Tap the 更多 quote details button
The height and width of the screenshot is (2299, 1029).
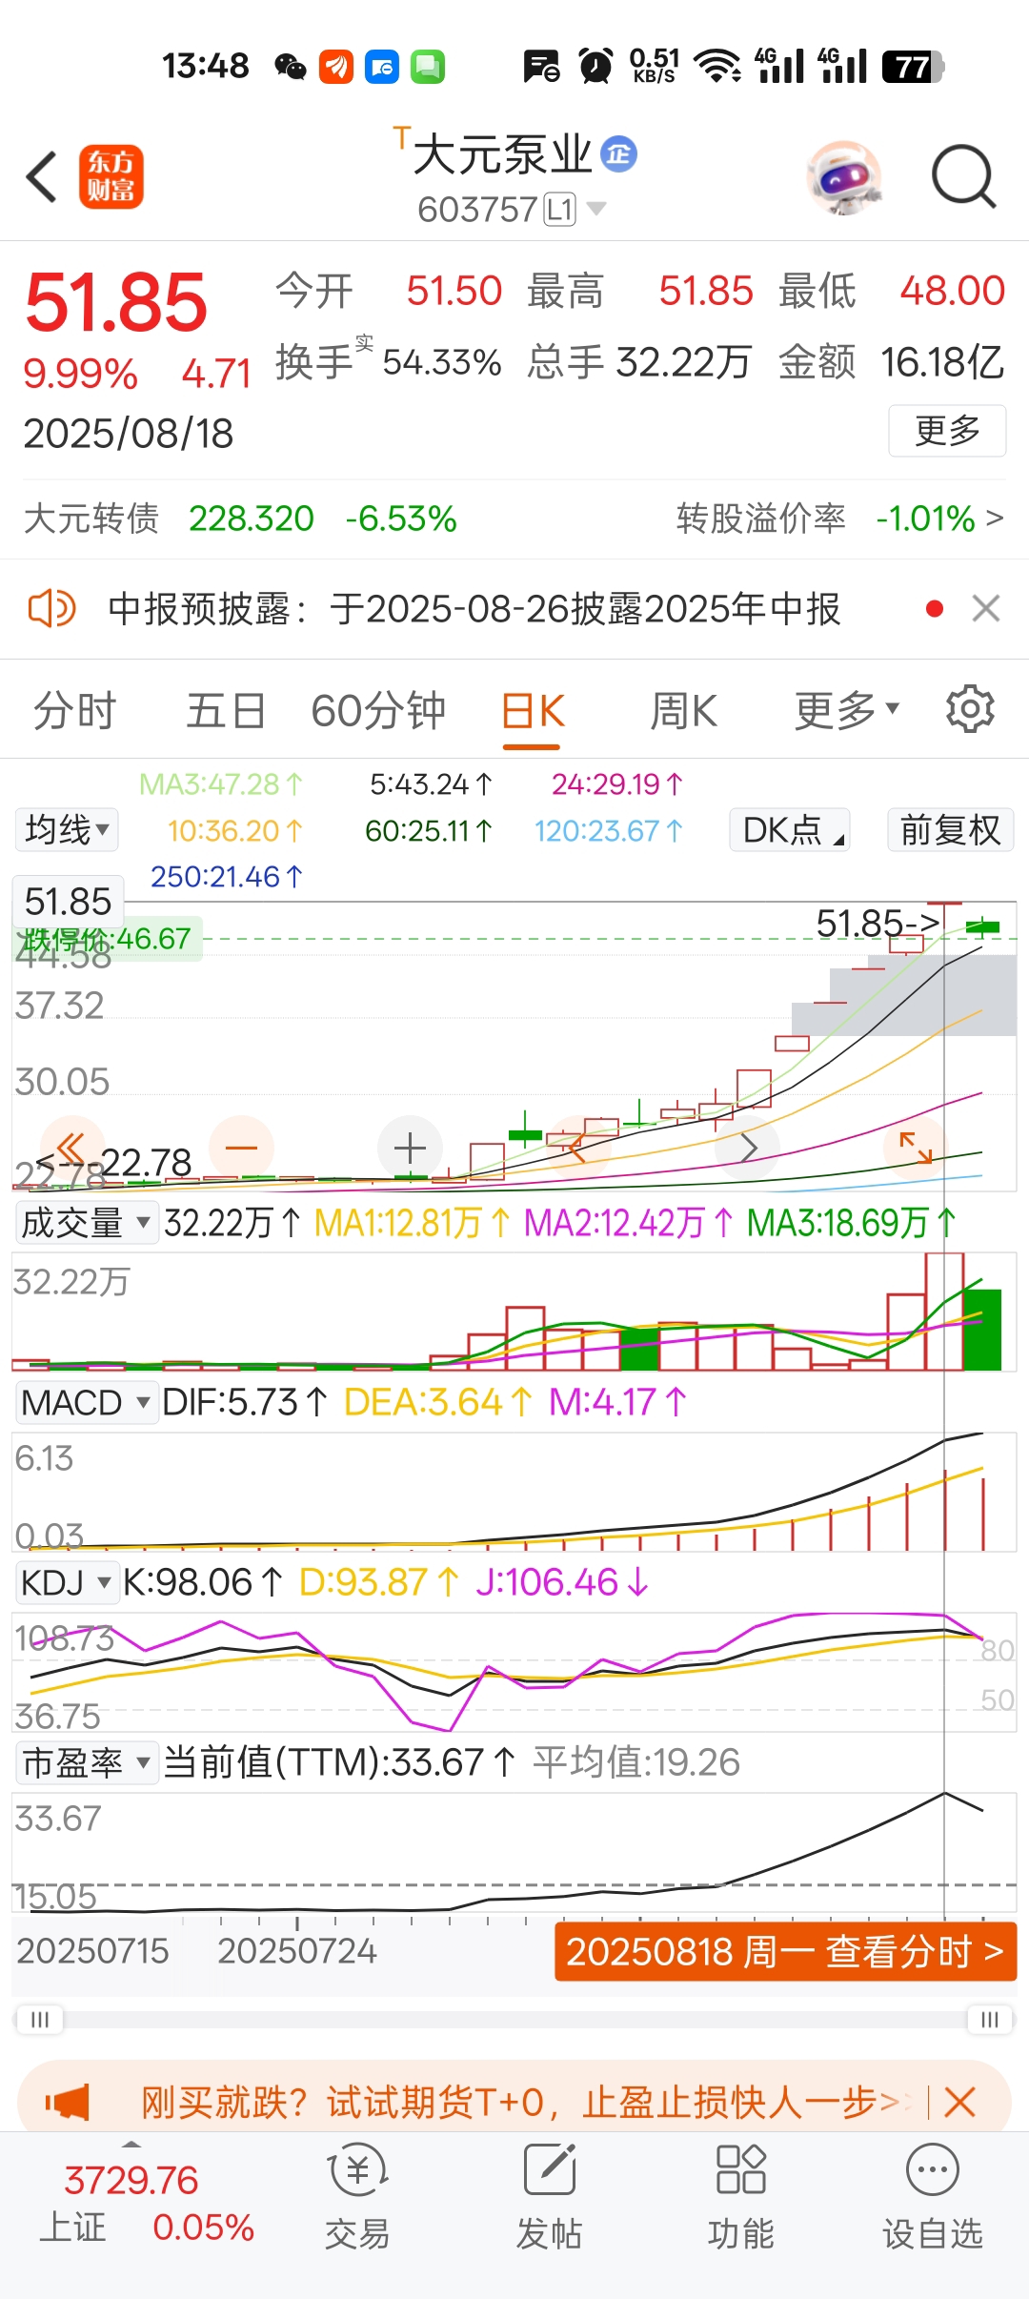(x=947, y=431)
